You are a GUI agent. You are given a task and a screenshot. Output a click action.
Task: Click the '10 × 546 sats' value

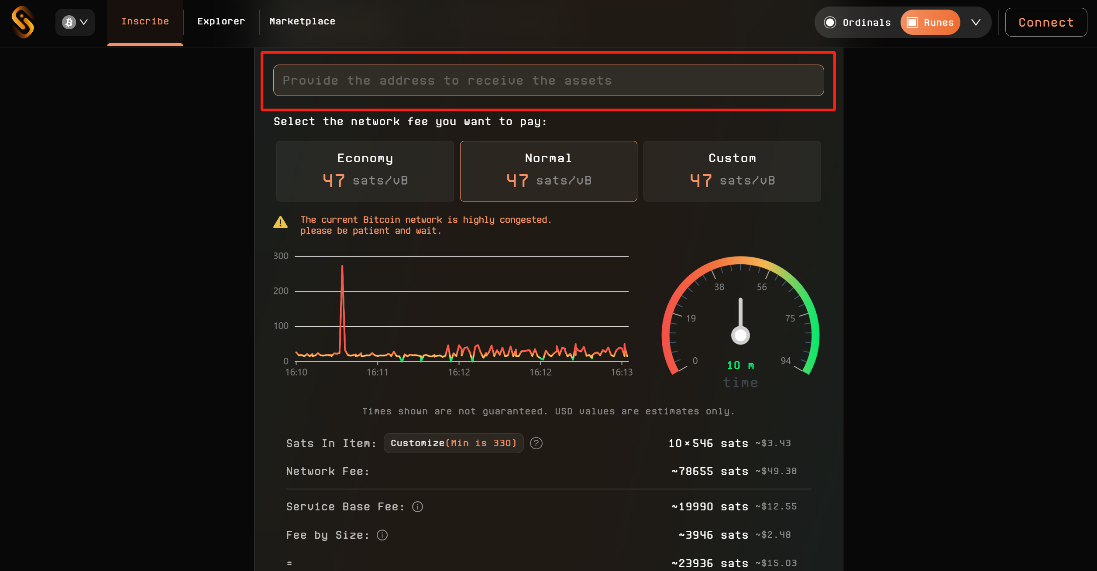tap(708, 444)
